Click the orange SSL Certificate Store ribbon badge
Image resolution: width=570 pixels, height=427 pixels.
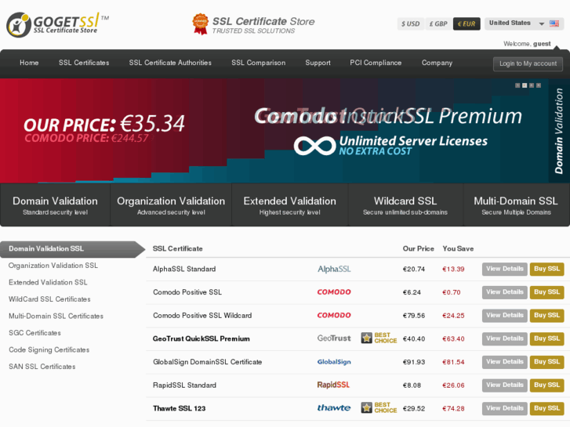pyautogui.click(x=200, y=24)
